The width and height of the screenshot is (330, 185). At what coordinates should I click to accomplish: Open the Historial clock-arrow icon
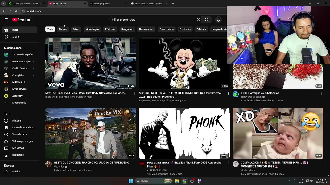pos(6,121)
